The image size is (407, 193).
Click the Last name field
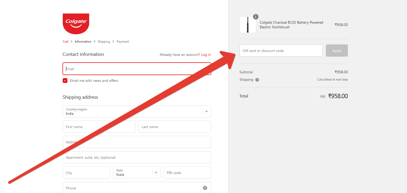(175, 127)
